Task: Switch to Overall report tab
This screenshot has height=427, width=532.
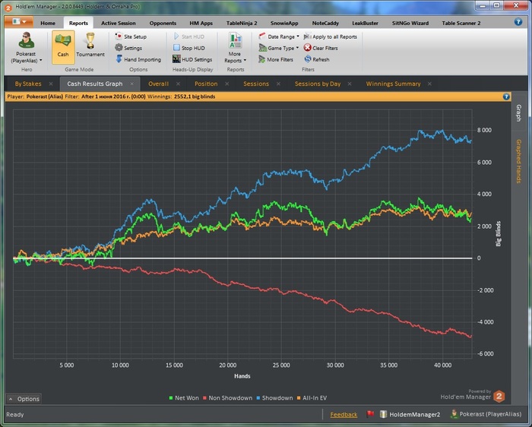Action: [x=158, y=84]
